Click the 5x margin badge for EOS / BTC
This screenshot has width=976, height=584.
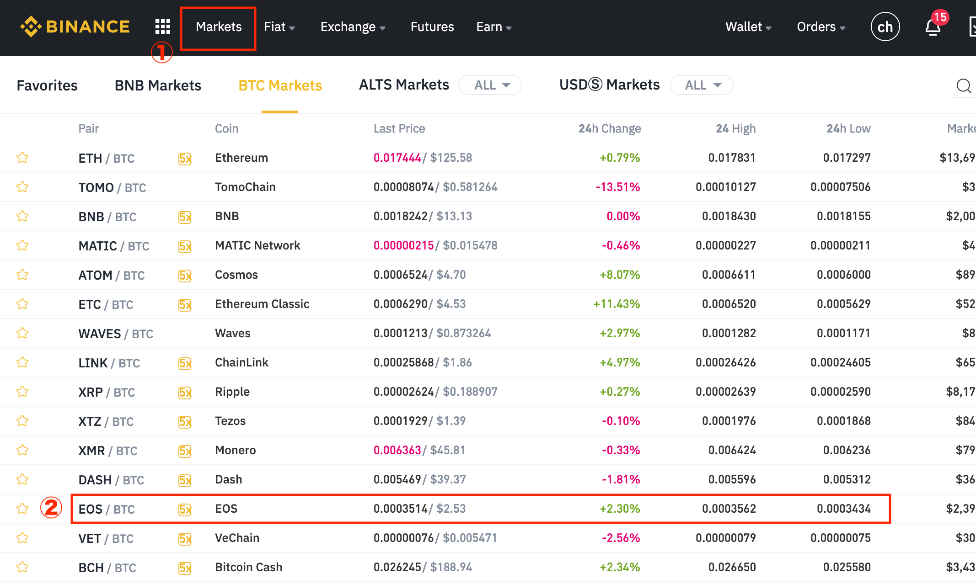pyautogui.click(x=185, y=510)
